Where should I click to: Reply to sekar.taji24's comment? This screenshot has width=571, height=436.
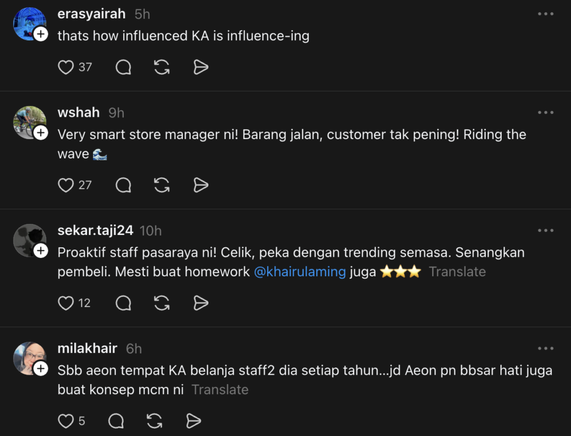point(123,303)
